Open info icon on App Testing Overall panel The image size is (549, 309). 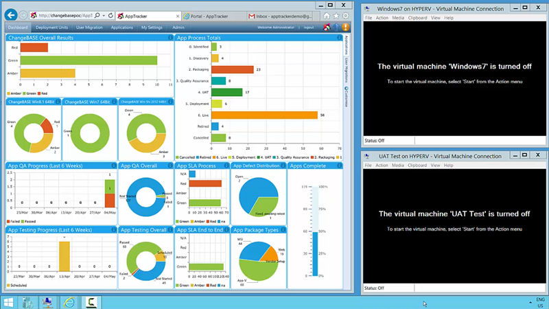[x=170, y=229]
